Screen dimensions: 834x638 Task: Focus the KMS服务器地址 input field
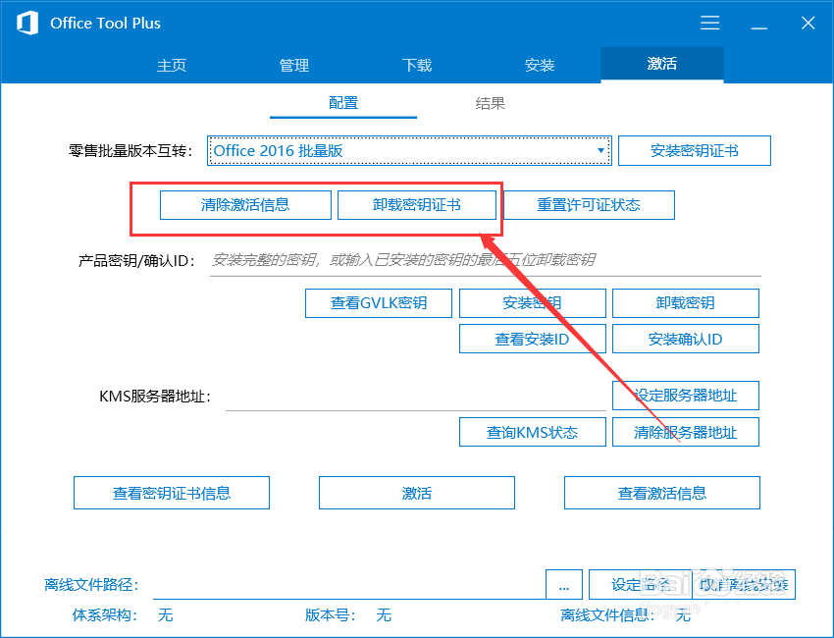[416, 397]
